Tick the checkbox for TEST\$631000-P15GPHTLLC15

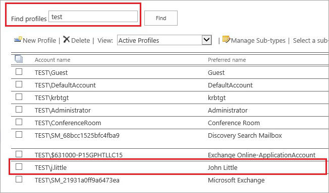pyautogui.click(x=19, y=154)
